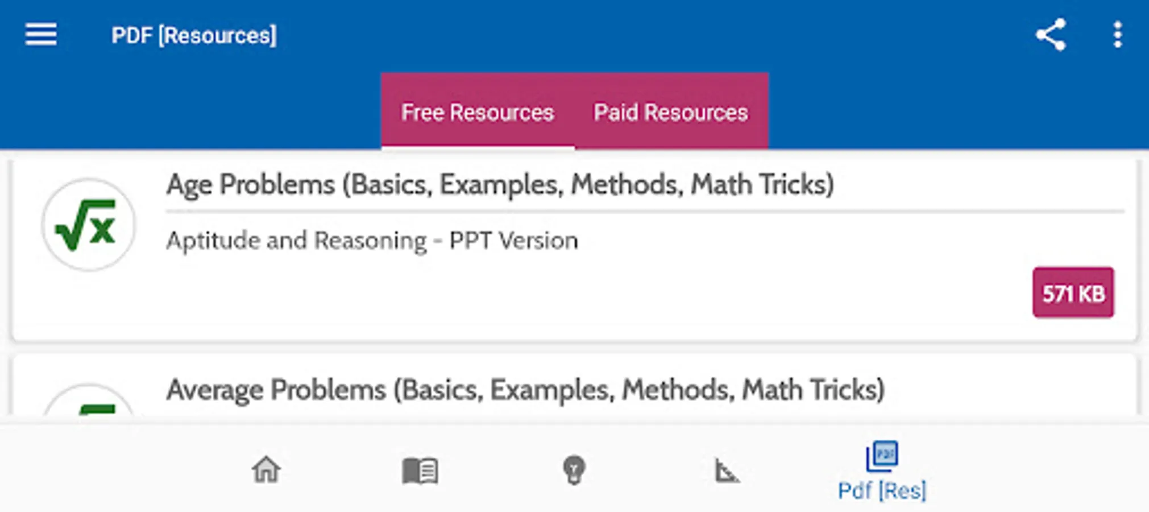Select the Pdf [Res] label text
This screenshot has height=512, width=1149.
882,490
